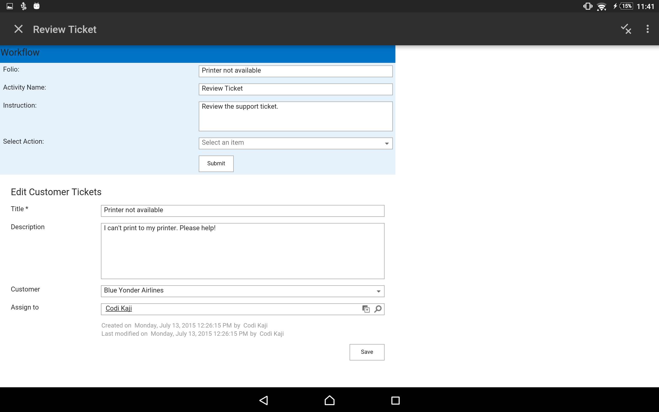Viewport: 659px width, 412px height.
Task: Tap the Workflow section header
Action: pyautogui.click(x=197, y=54)
